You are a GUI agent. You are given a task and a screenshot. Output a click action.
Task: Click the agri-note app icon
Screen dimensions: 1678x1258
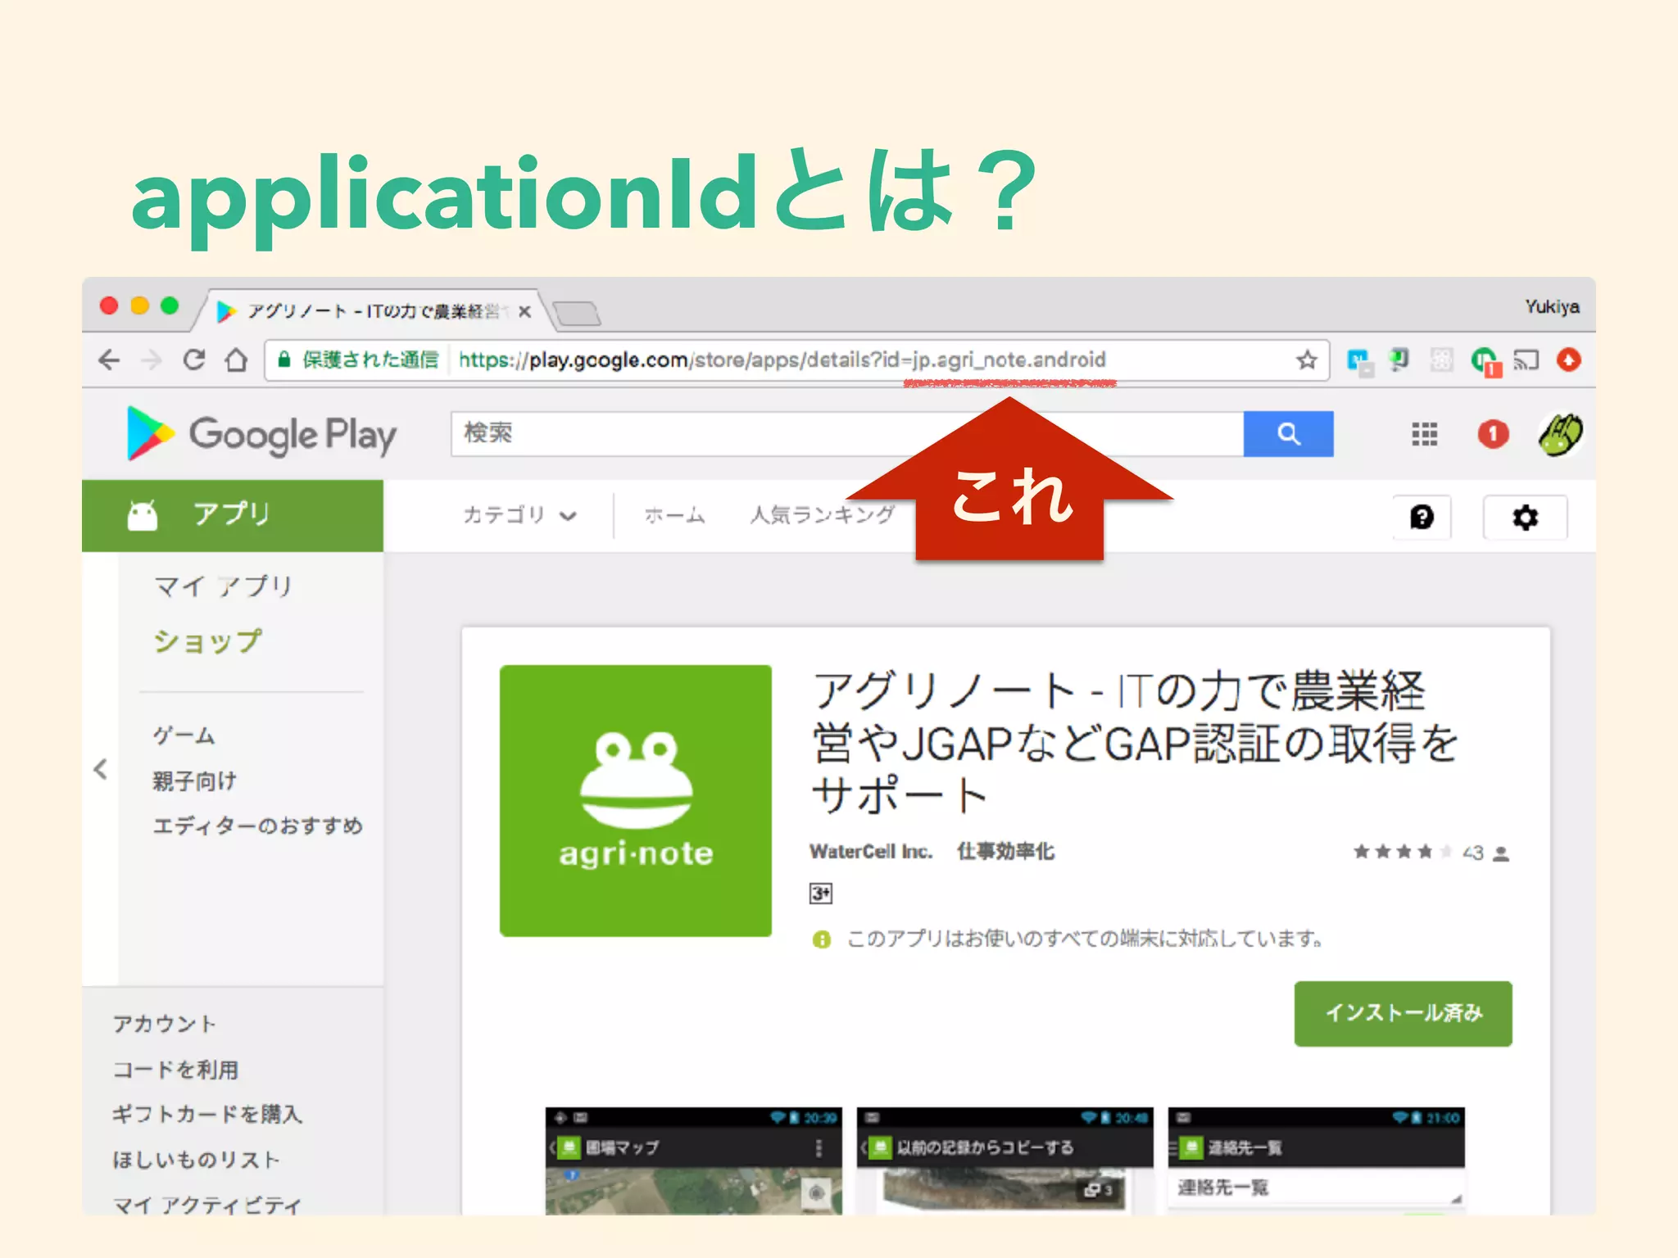click(x=636, y=800)
